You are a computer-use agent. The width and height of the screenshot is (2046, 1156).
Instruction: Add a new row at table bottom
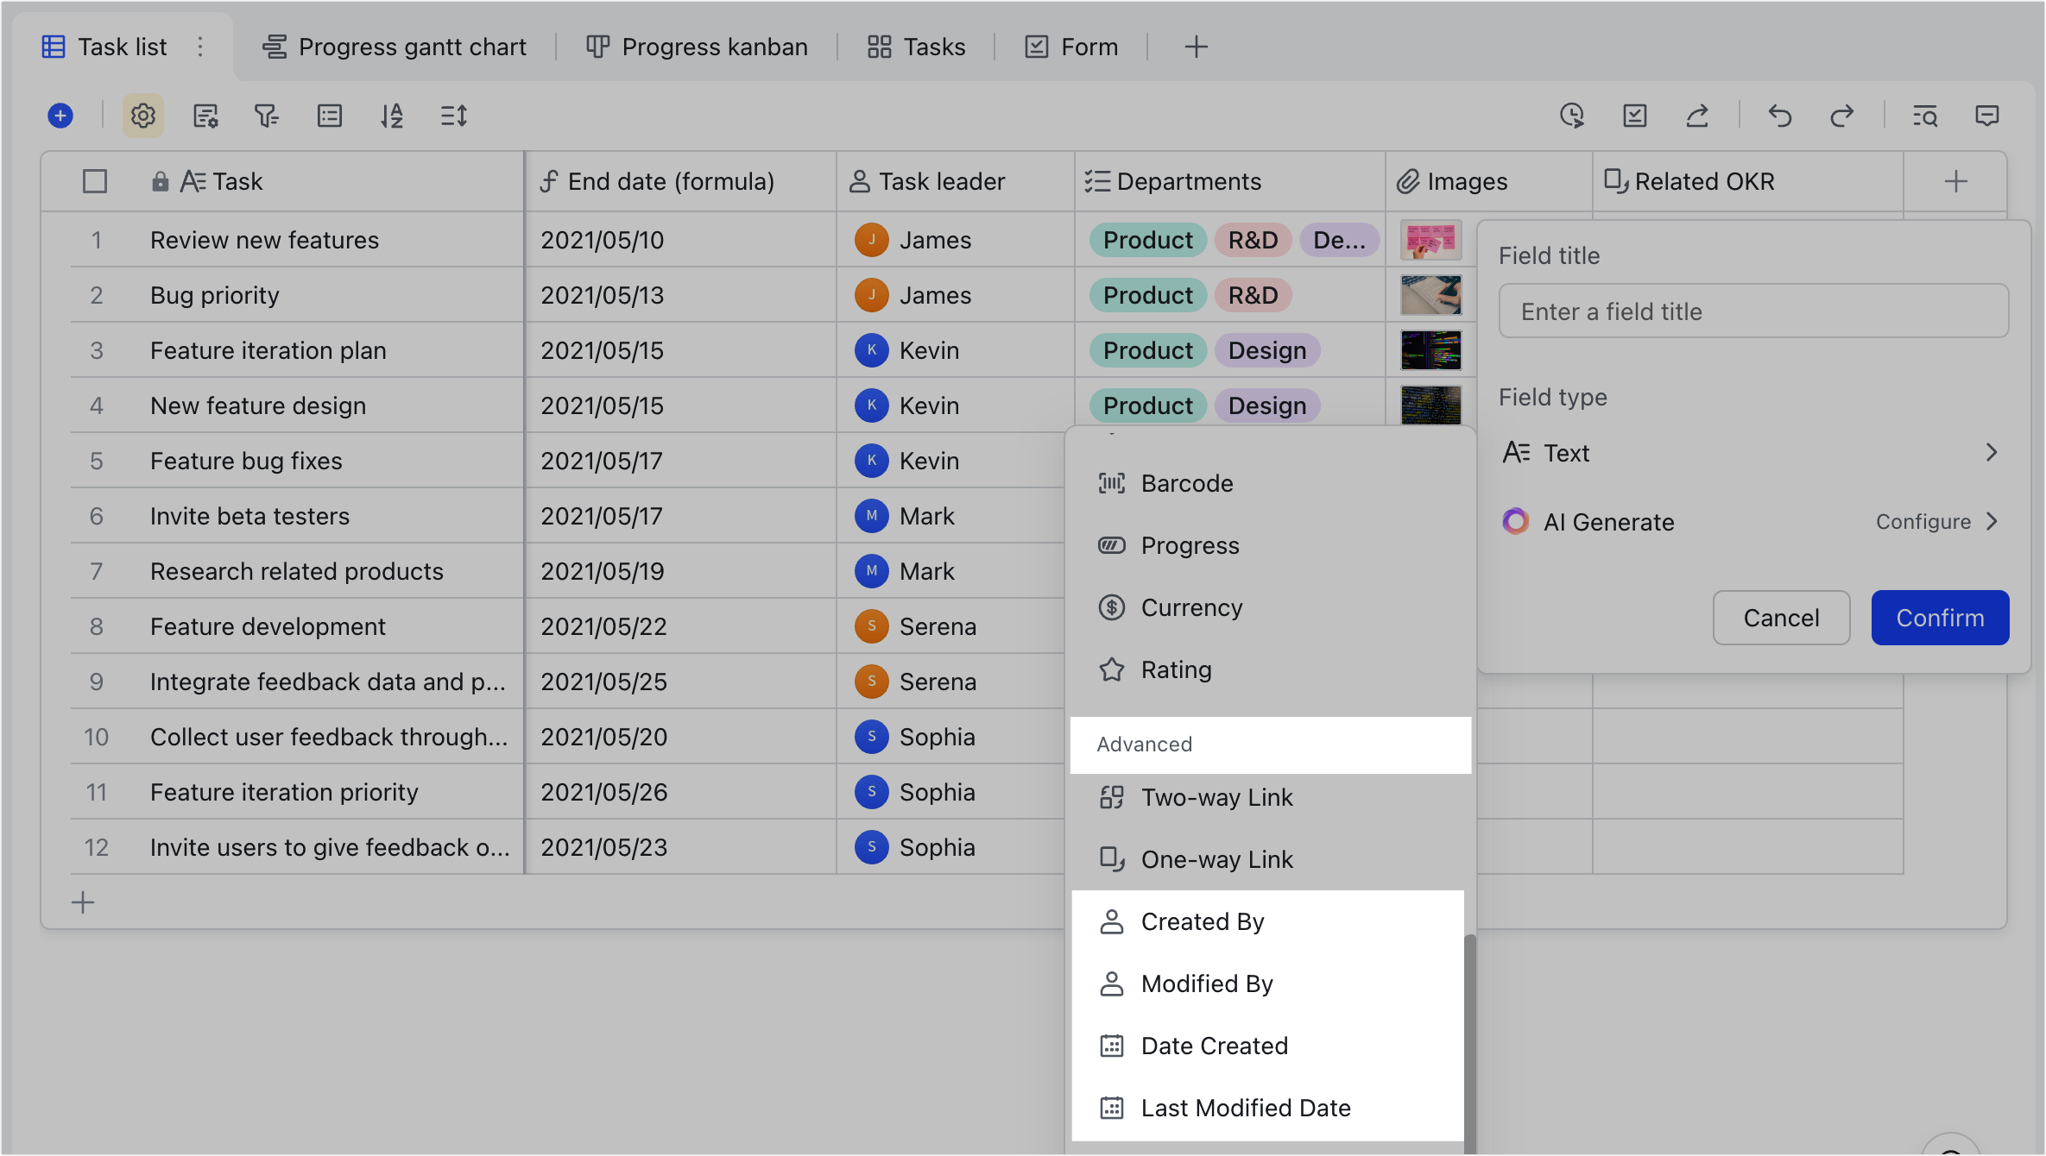pyautogui.click(x=83, y=902)
